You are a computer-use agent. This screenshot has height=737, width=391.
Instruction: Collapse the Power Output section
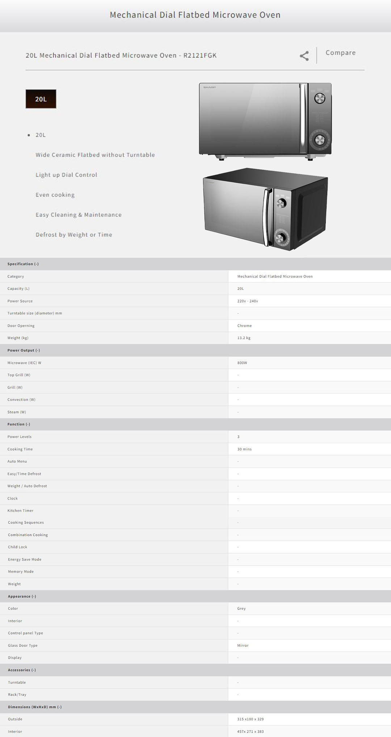(x=24, y=350)
